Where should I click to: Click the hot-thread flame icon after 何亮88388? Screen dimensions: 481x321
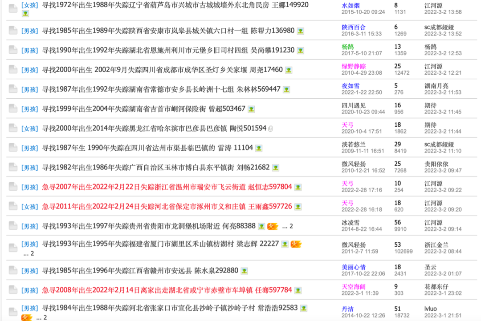pyautogui.click(x=273, y=226)
